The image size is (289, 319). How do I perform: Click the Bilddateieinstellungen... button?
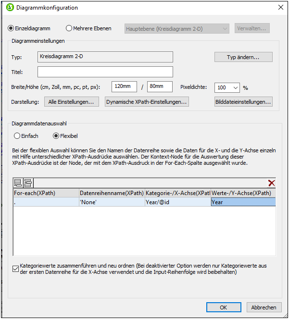(243, 102)
